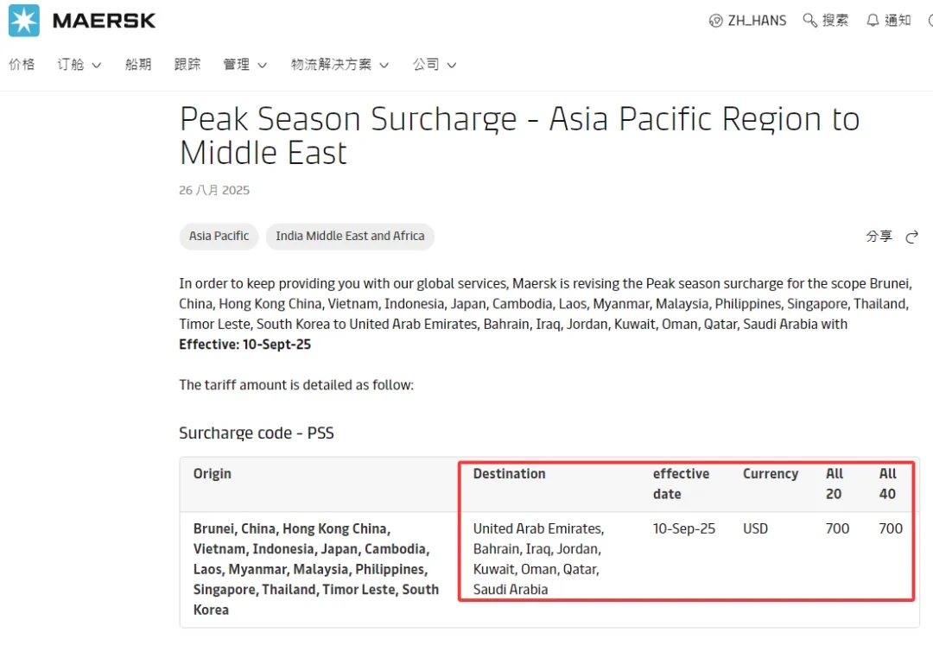Click the MAERSK wordmark text
The height and width of the screenshot is (645, 933).
tap(105, 21)
